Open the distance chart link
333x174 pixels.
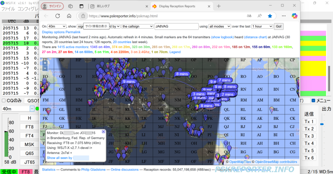pos(255,37)
